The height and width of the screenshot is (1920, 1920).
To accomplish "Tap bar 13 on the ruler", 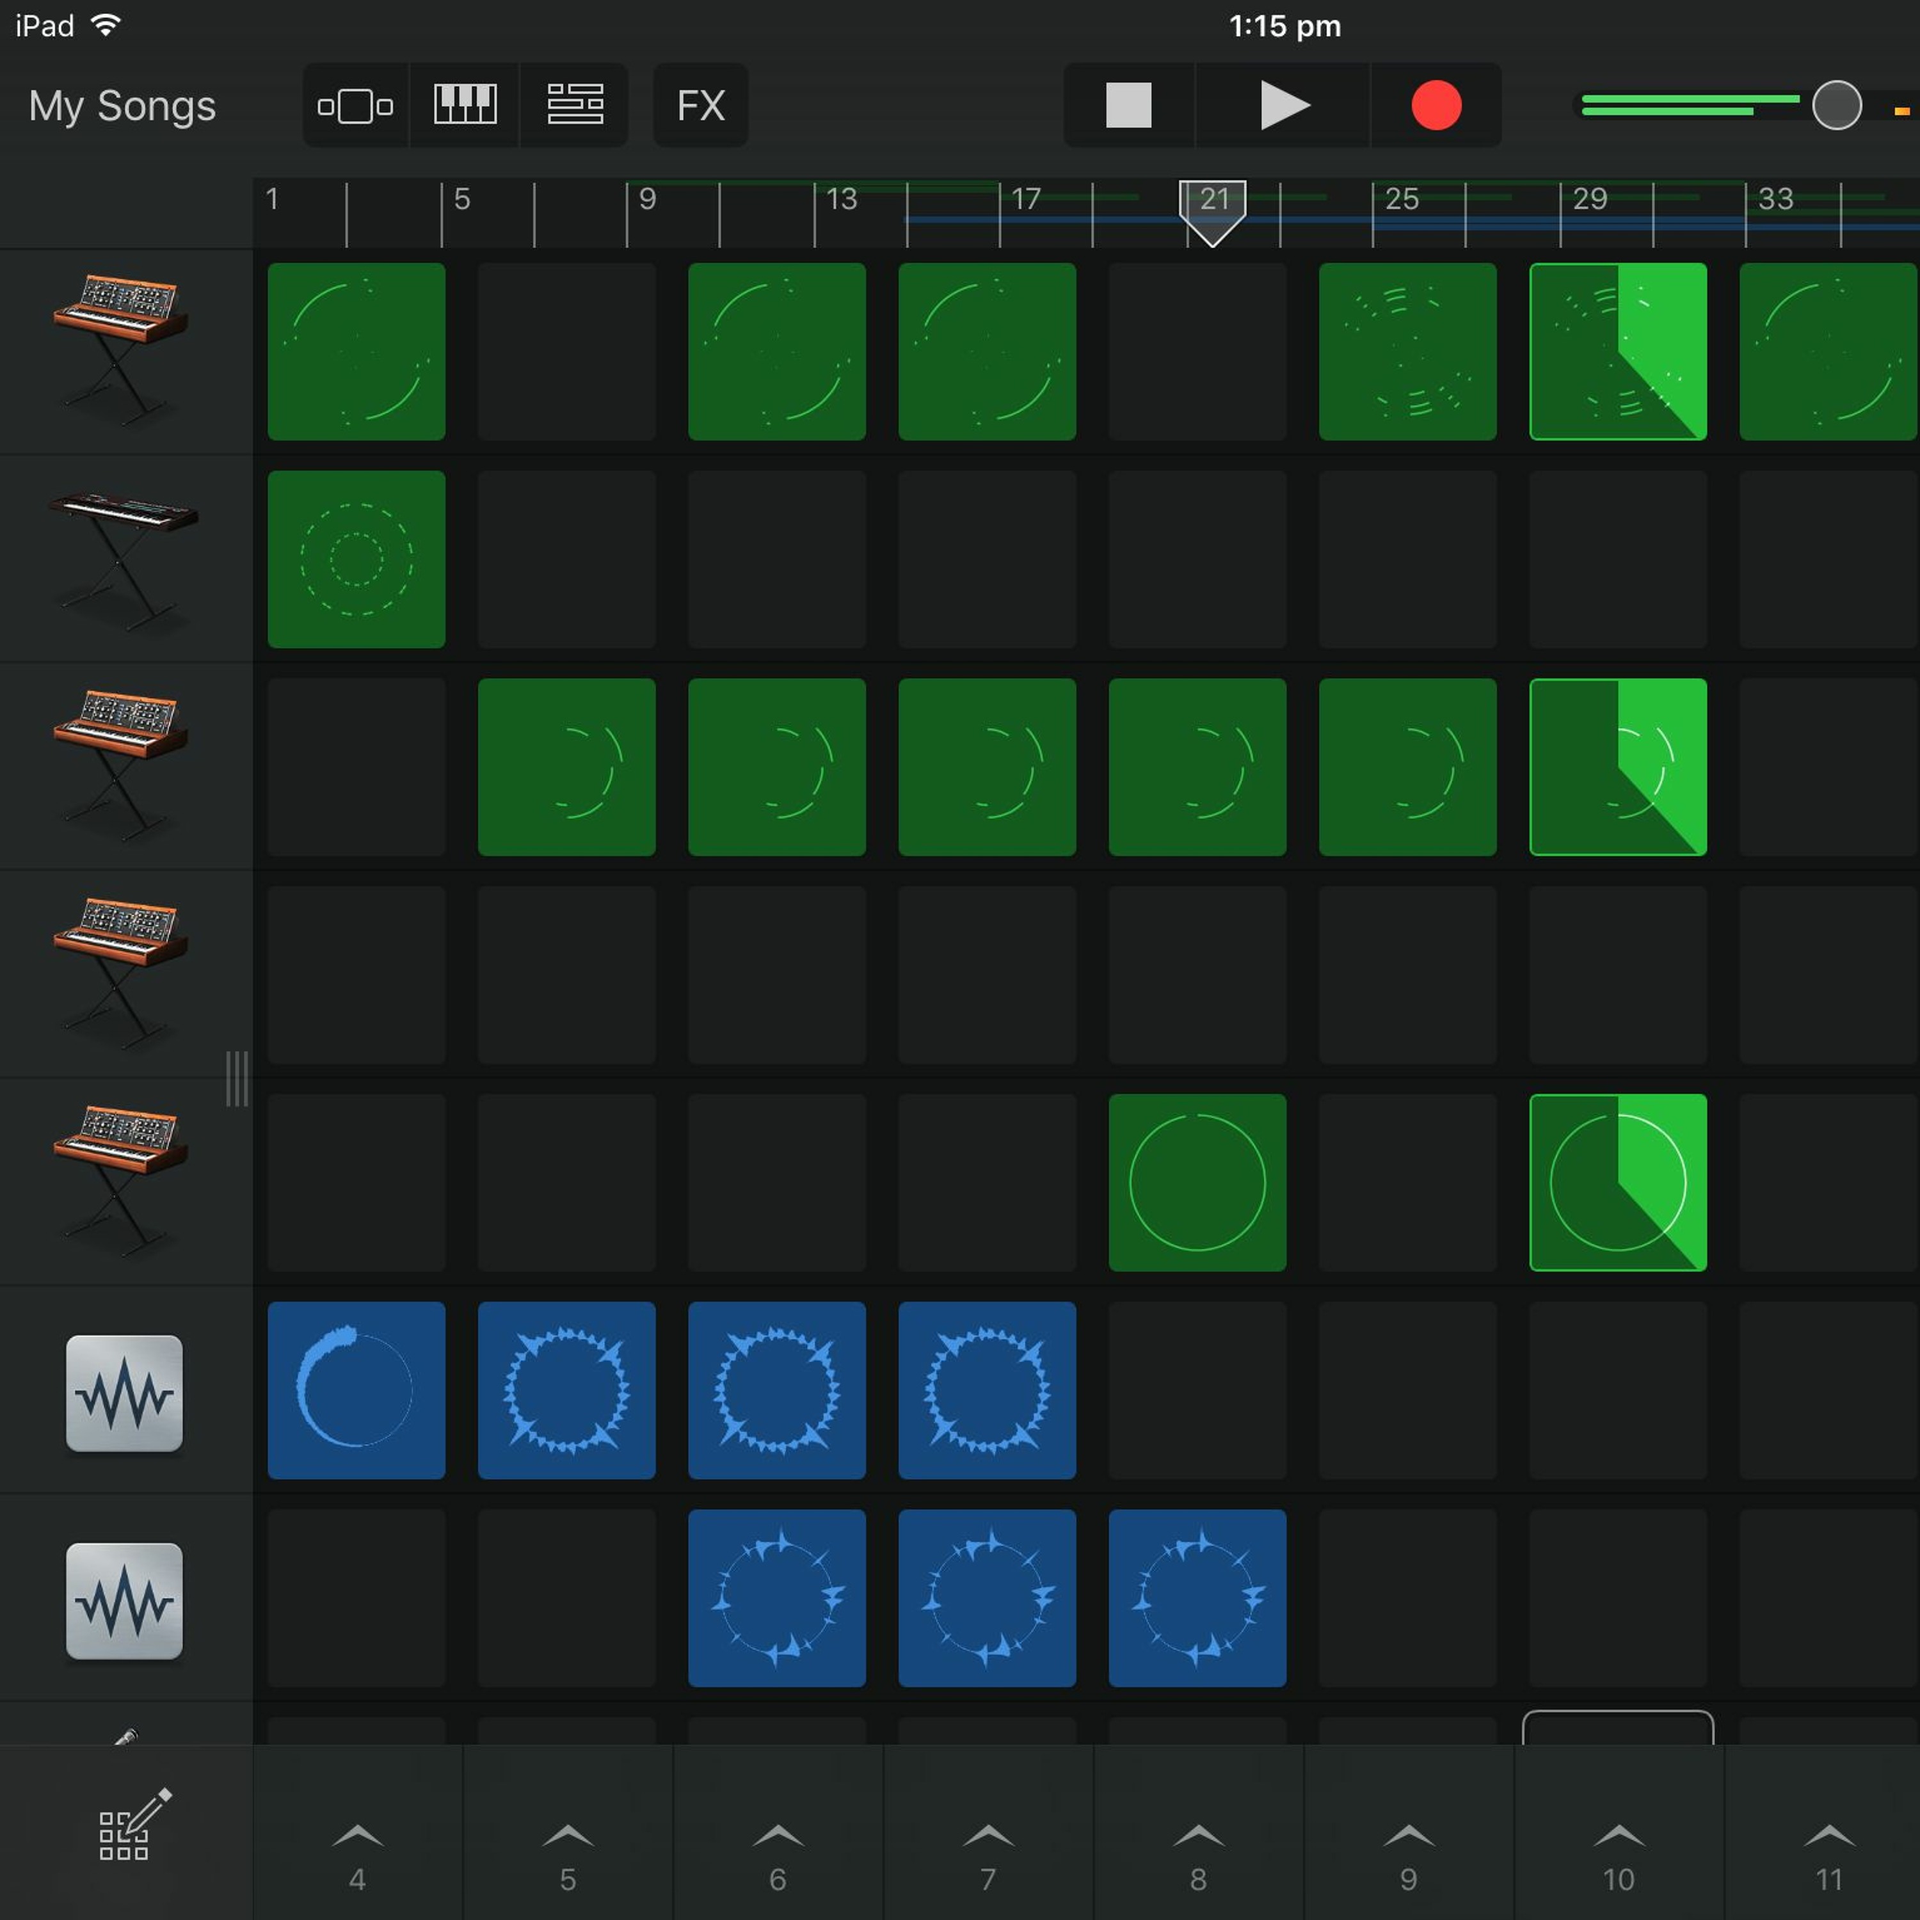I will click(842, 200).
